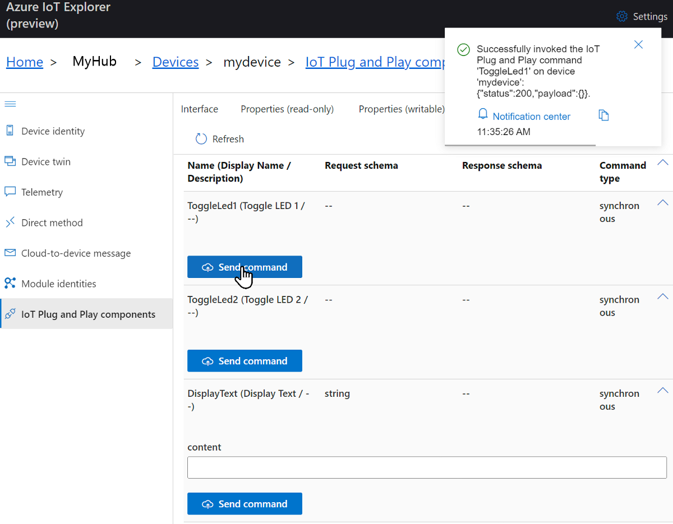Open the Notification center bell

click(483, 114)
